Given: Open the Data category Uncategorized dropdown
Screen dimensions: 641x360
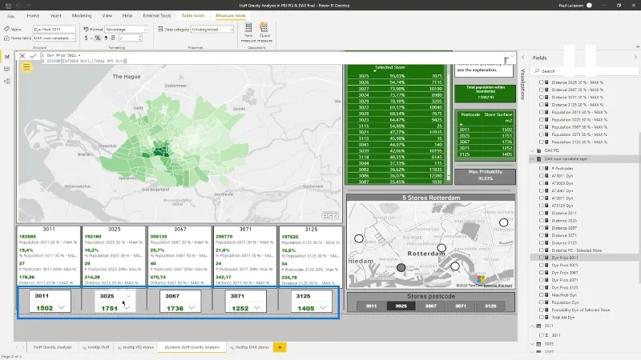Looking at the screenshot, I should (x=212, y=30).
